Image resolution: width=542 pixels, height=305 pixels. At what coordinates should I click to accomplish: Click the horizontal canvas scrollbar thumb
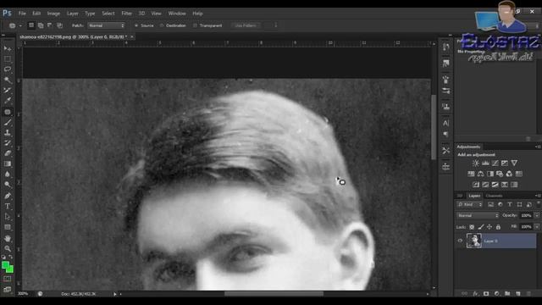click(274, 294)
